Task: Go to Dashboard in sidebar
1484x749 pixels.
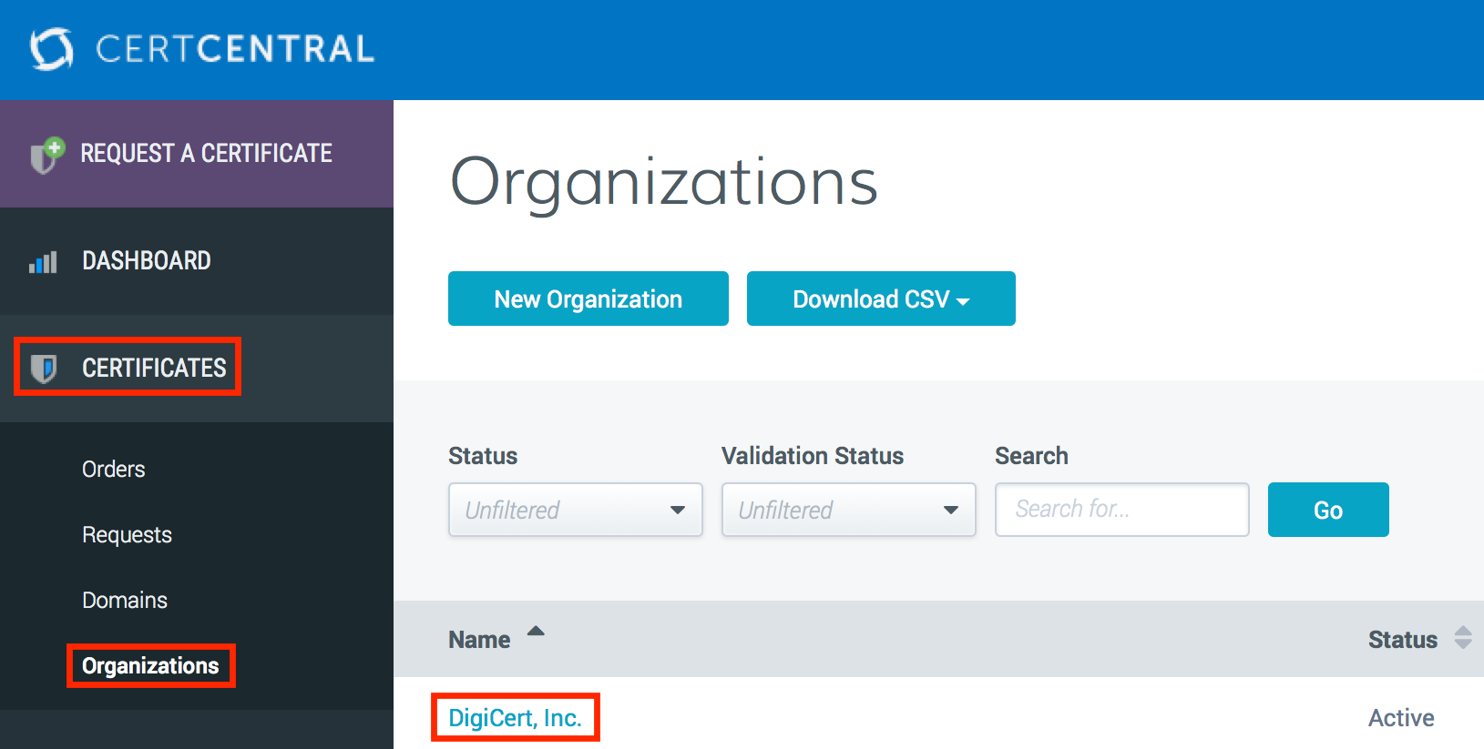Action: [197, 261]
